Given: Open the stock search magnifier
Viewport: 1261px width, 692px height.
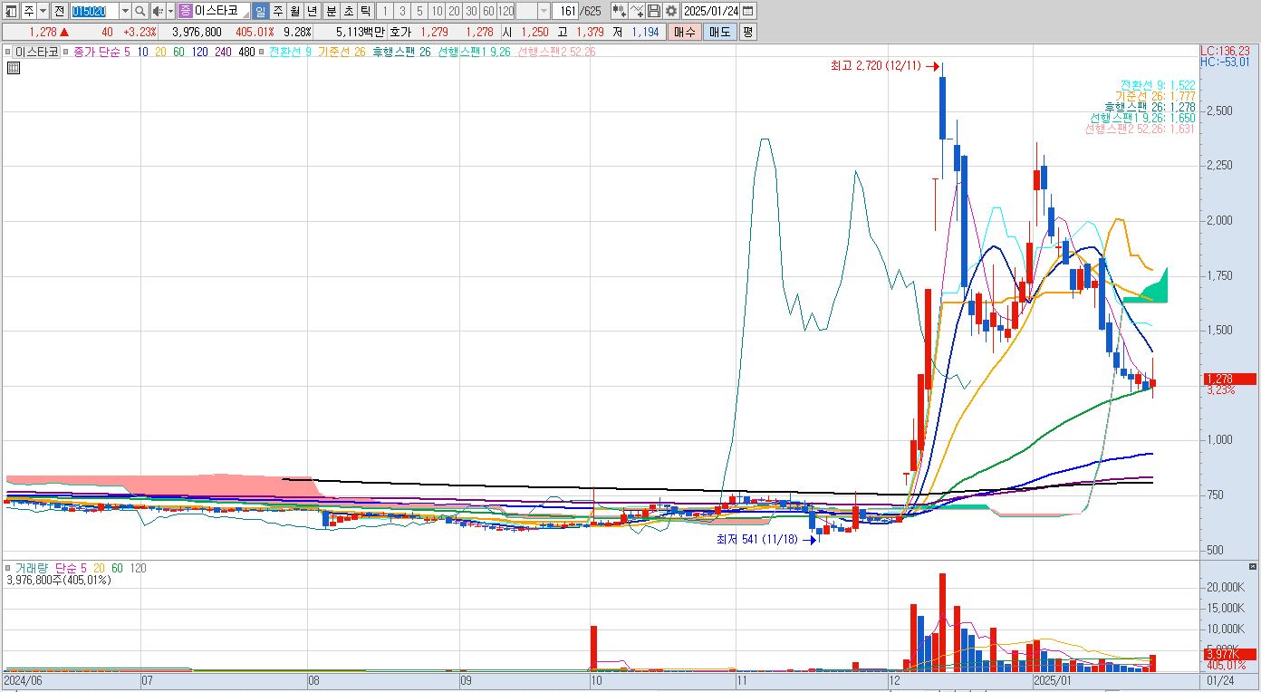Looking at the screenshot, I should click(140, 11).
